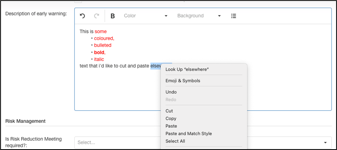
Task: Toggle bold formatting with the B icon
Action: (113, 16)
